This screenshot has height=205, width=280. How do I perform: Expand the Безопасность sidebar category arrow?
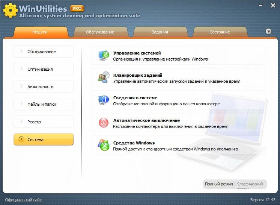21,86
